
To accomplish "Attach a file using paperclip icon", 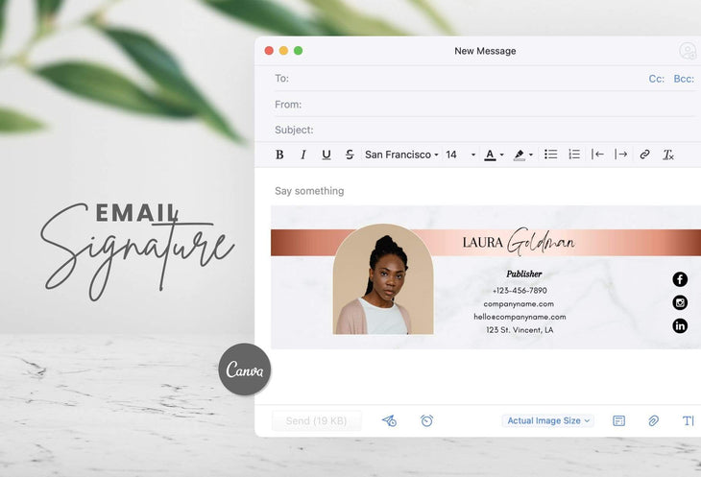I will (653, 420).
